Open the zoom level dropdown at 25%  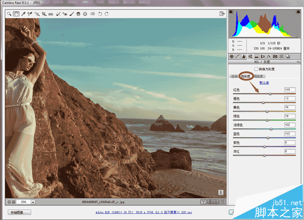pyautogui.click(x=33, y=202)
